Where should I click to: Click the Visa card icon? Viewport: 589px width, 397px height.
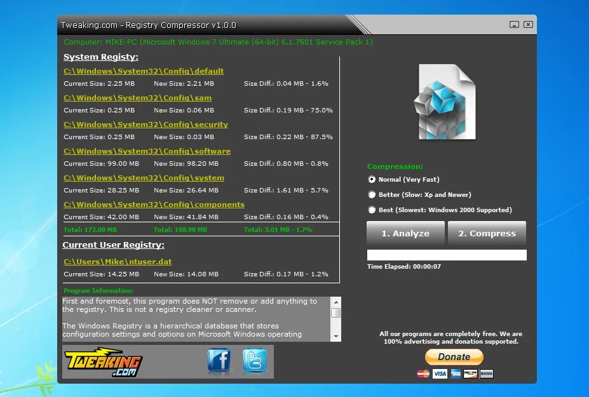440,373
